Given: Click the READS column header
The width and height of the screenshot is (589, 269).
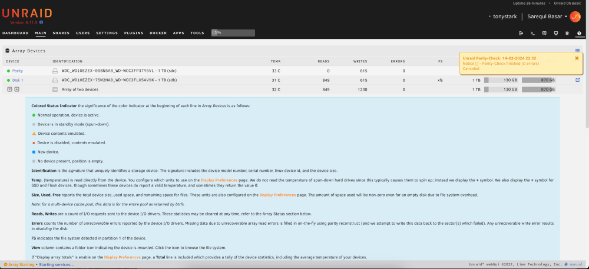Looking at the screenshot, I should click(x=323, y=61).
